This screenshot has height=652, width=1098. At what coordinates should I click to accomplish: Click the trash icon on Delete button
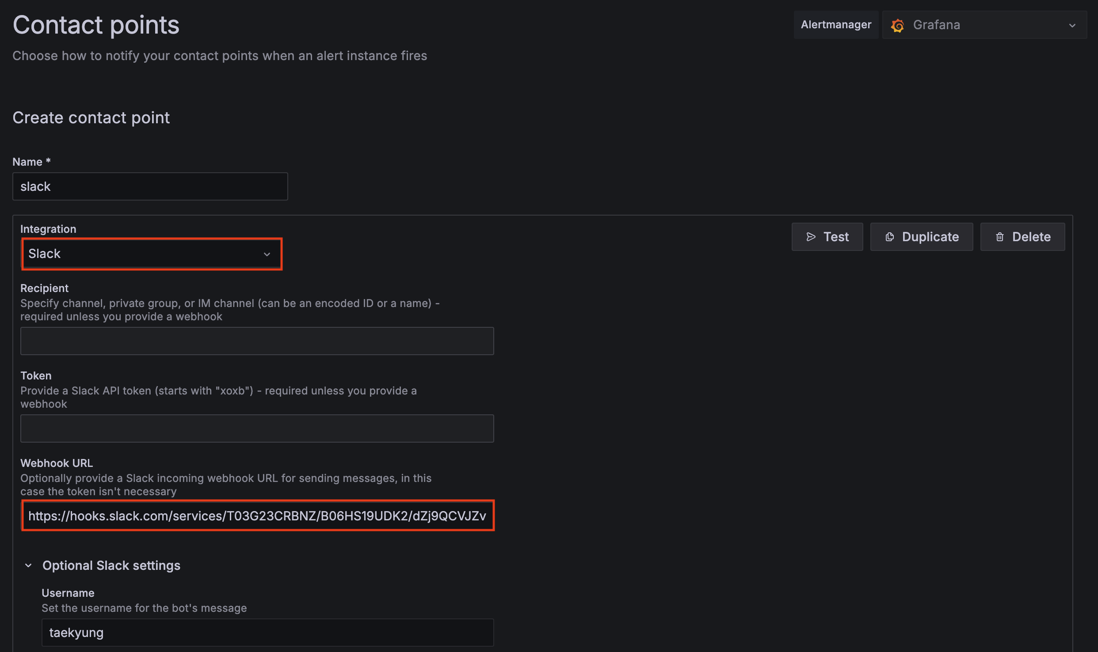coord(1000,237)
